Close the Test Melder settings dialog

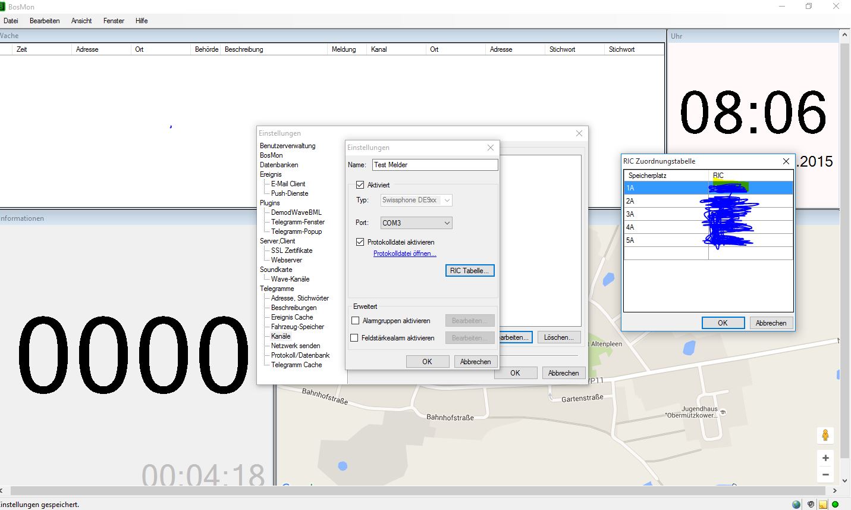[491, 148]
